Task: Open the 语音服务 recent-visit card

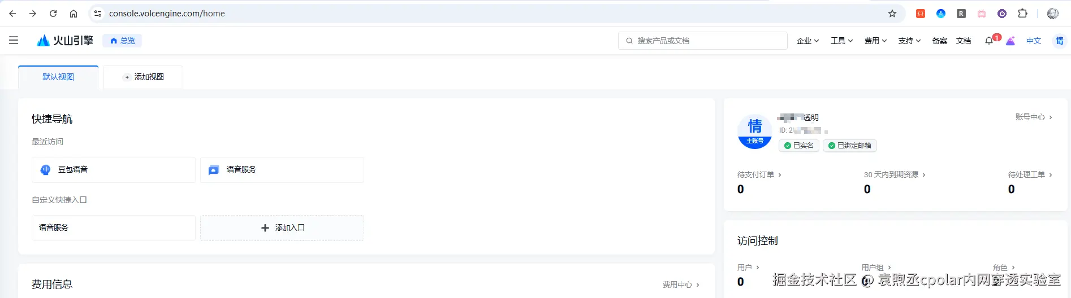Action: coord(282,170)
